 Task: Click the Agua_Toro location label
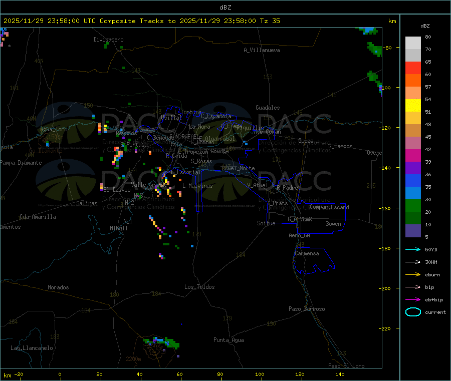pos(54,129)
